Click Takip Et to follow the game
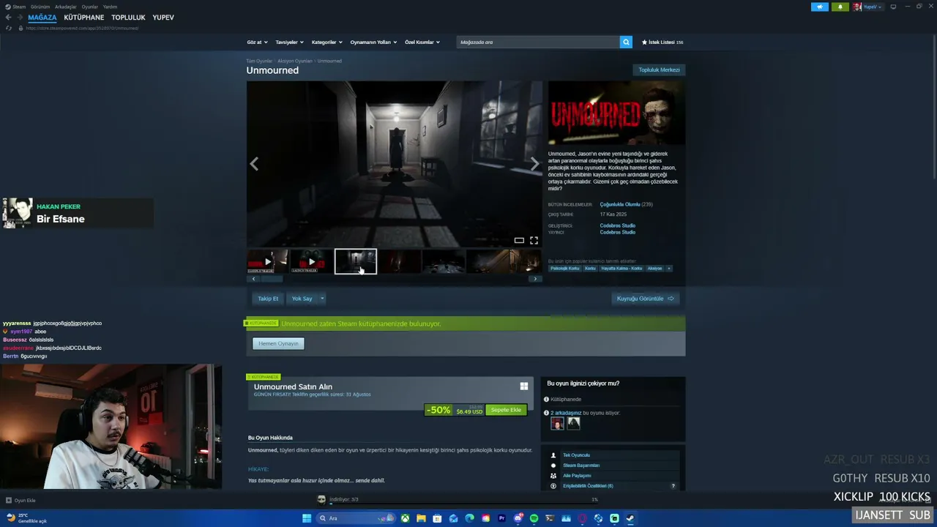 [268, 299]
